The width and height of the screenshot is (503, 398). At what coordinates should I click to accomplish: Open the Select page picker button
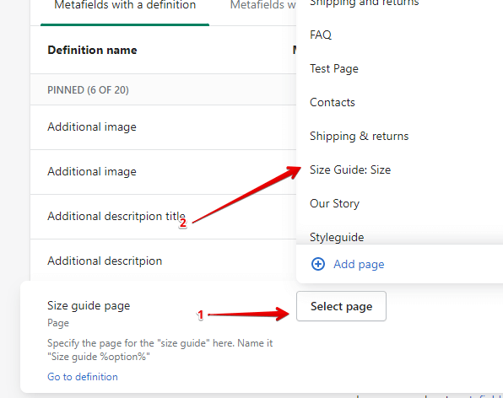click(341, 306)
